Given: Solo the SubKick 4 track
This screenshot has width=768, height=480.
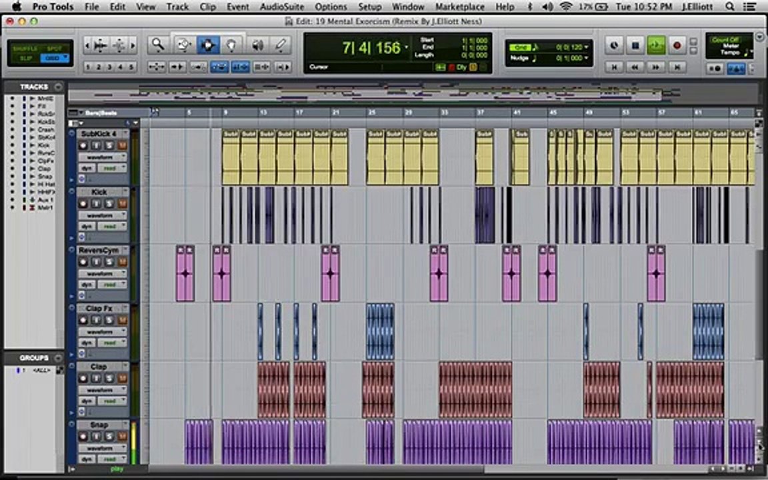Looking at the screenshot, I should pyautogui.click(x=109, y=145).
